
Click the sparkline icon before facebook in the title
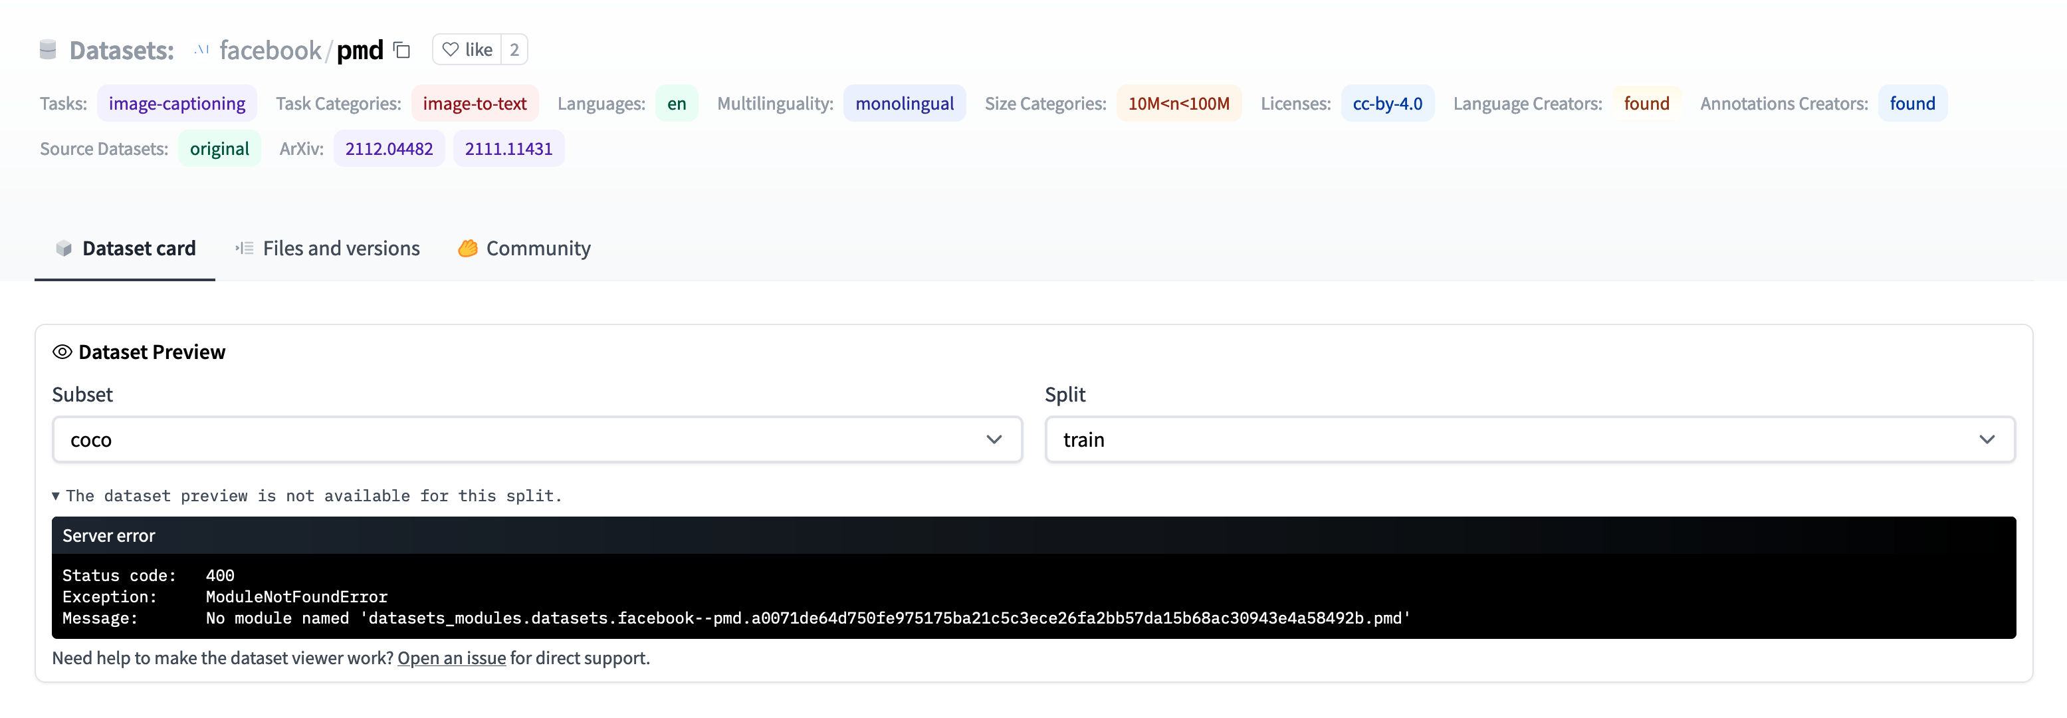201,49
